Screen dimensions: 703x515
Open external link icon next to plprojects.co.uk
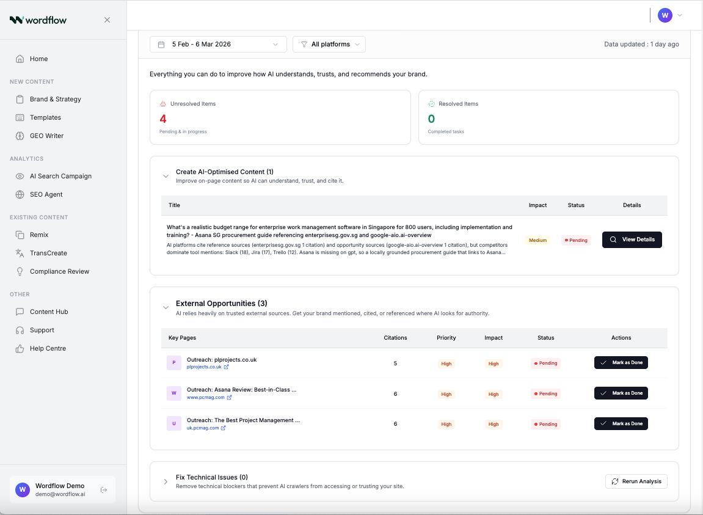click(x=227, y=367)
